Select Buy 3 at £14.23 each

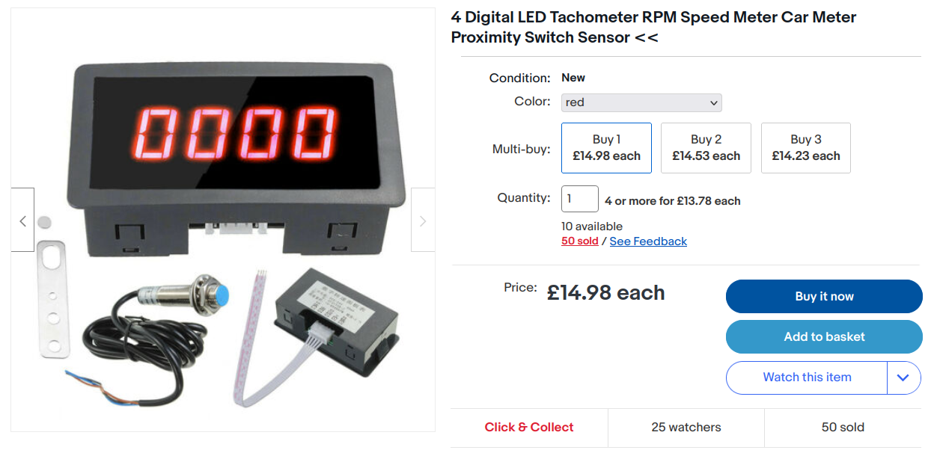coord(805,148)
